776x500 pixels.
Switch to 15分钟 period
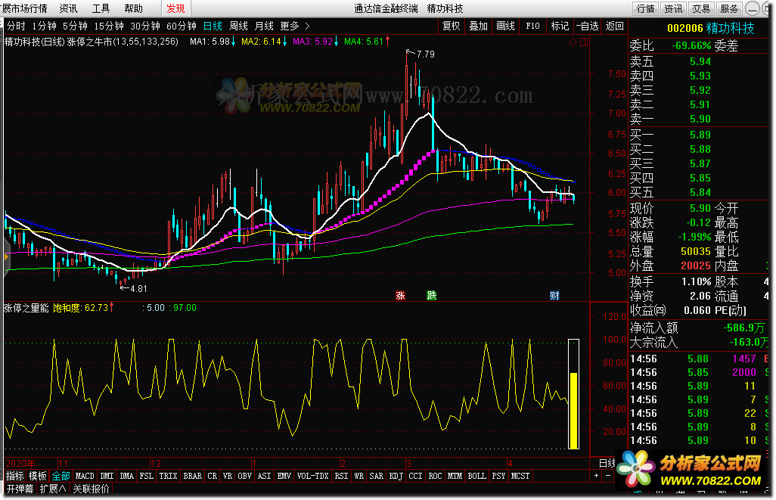109,26
